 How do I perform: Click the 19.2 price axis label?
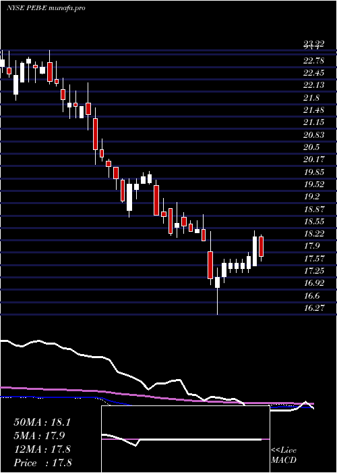pyautogui.click(x=311, y=197)
